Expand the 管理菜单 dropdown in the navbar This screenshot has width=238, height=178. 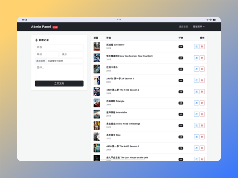pos(199,27)
